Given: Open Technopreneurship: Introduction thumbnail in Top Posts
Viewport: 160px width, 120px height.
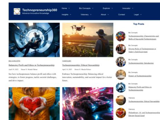Looking at the screenshot, I should point(121,62).
